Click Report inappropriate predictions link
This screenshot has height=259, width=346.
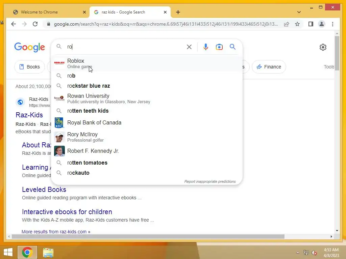pos(210,181)
